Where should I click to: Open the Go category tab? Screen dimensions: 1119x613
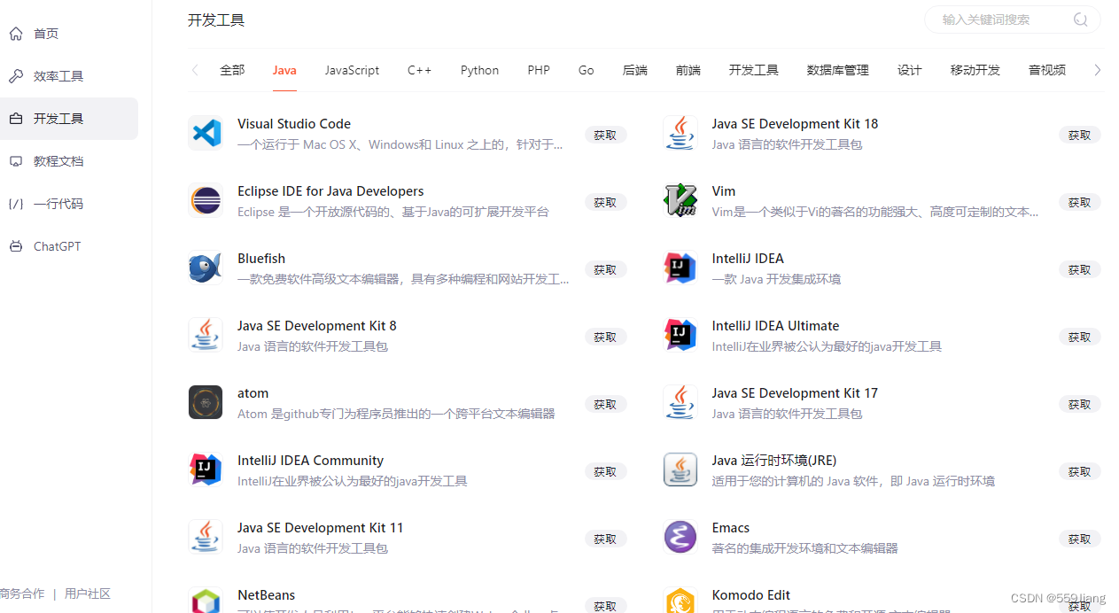click(x=586, y=70)
